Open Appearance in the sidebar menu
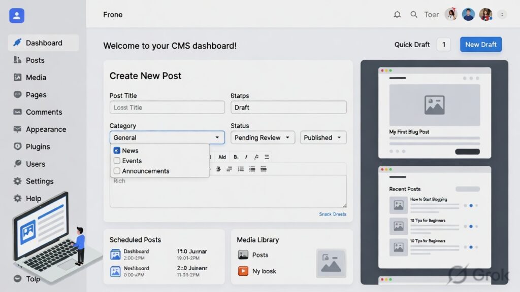The width and height of the screenshot is (520, 292). pyautogui.click(x=46, y=129)
